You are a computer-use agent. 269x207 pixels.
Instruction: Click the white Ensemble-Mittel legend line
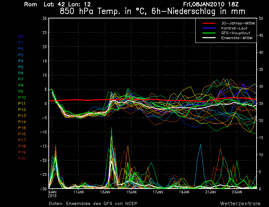coord(208,38)
